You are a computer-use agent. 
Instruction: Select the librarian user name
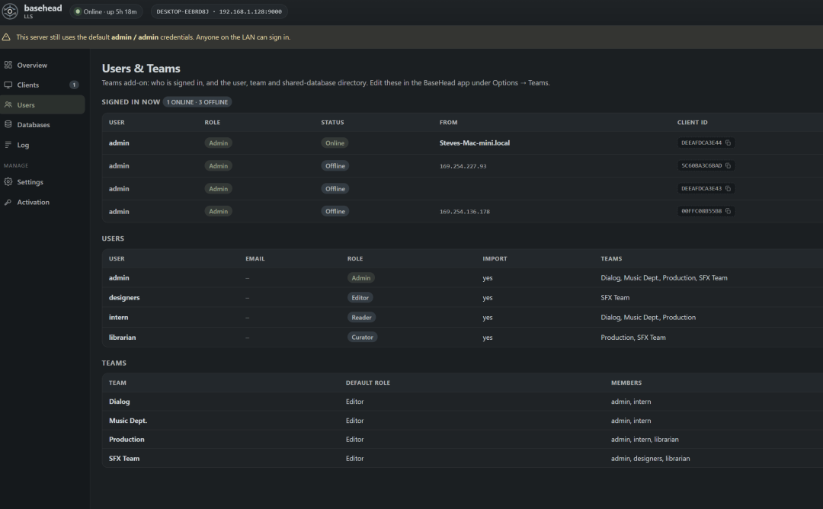coord(122,338)
